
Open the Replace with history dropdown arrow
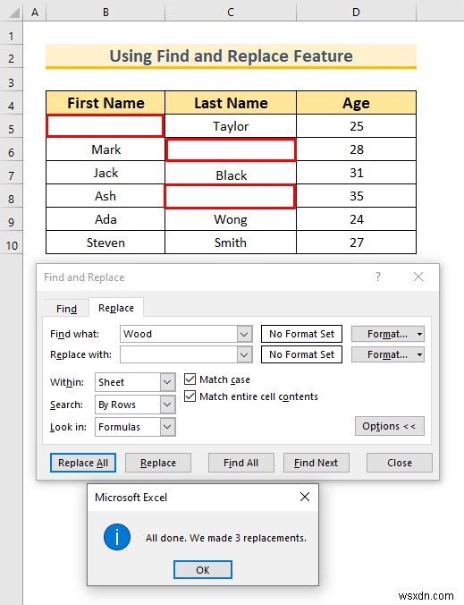tap(244, 354)
